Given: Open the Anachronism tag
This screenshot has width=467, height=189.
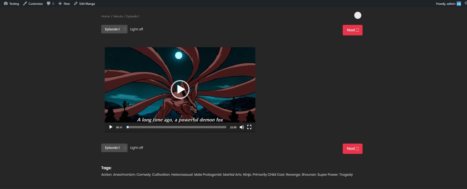Looking at the screenshot, I should [x=124, y=175].
